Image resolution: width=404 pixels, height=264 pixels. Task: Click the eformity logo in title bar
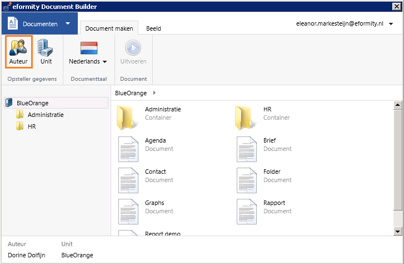(x=7, y=7)
